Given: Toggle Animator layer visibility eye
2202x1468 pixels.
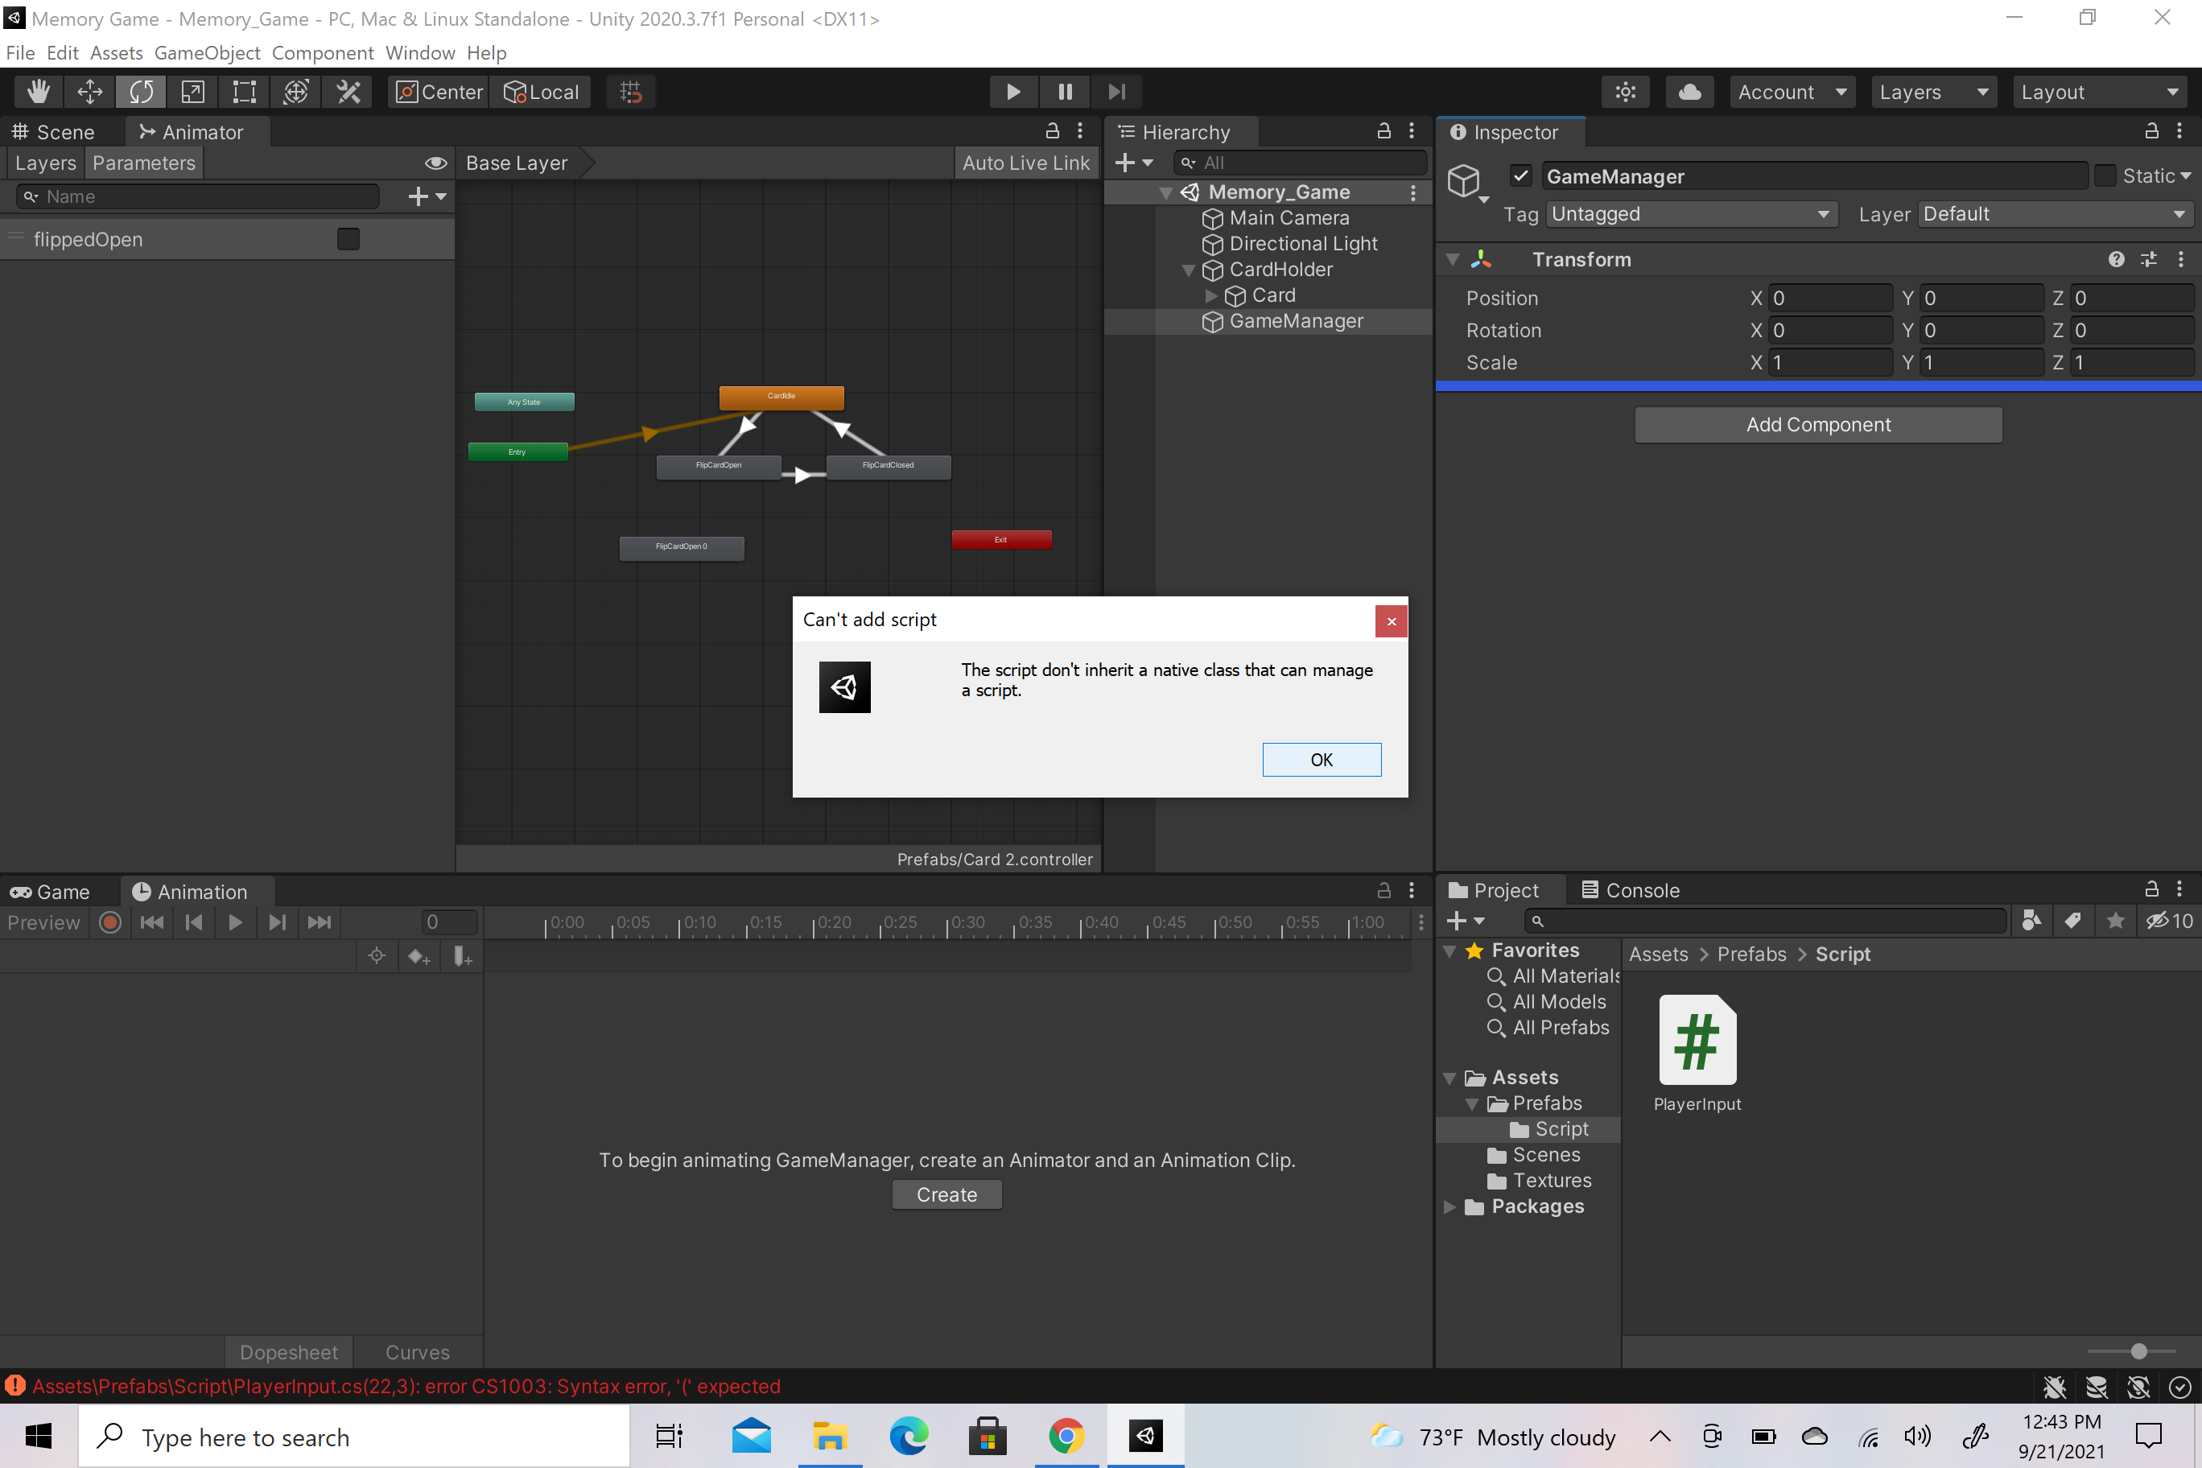Looking at the screenshot, I should (x=435, y=163).
